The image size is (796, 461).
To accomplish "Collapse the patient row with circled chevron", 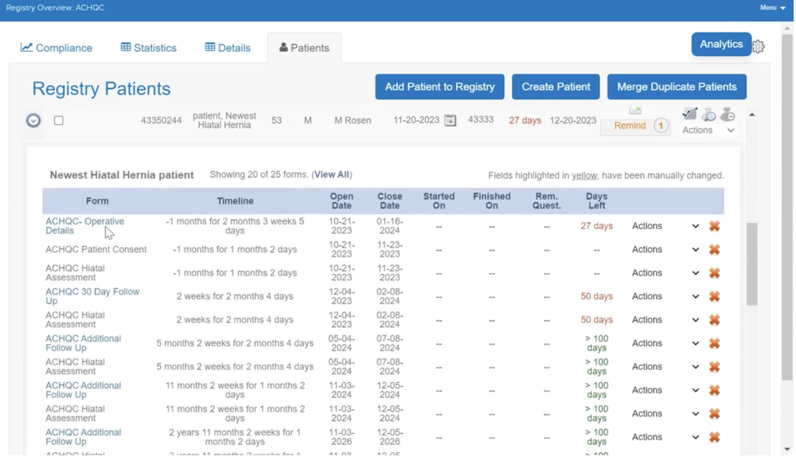I will coord(34,121).
